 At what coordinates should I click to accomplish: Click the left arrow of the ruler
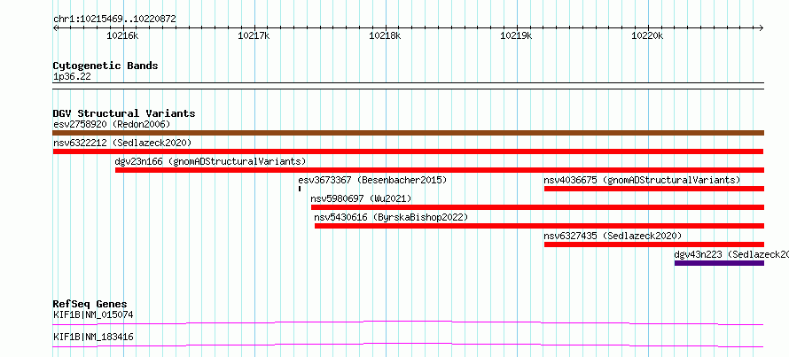coord(55,27)
